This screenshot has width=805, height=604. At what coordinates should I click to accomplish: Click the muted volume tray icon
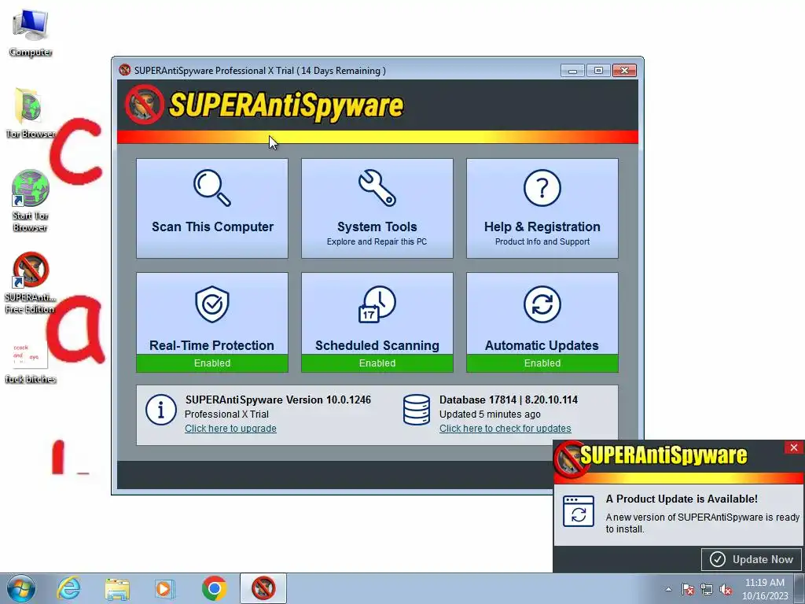click(726, 589)
